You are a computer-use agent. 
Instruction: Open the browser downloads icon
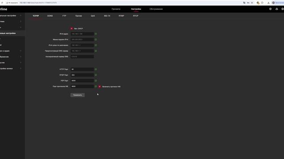coord(268,3)
